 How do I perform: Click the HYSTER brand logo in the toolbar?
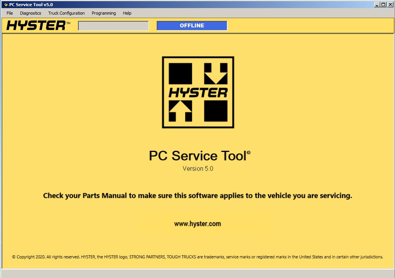click(37, 26)
